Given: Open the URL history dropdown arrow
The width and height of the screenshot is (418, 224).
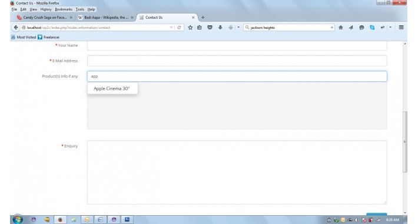Looking at the screenshot, I should pyautogui.click(x=171, y=28).
